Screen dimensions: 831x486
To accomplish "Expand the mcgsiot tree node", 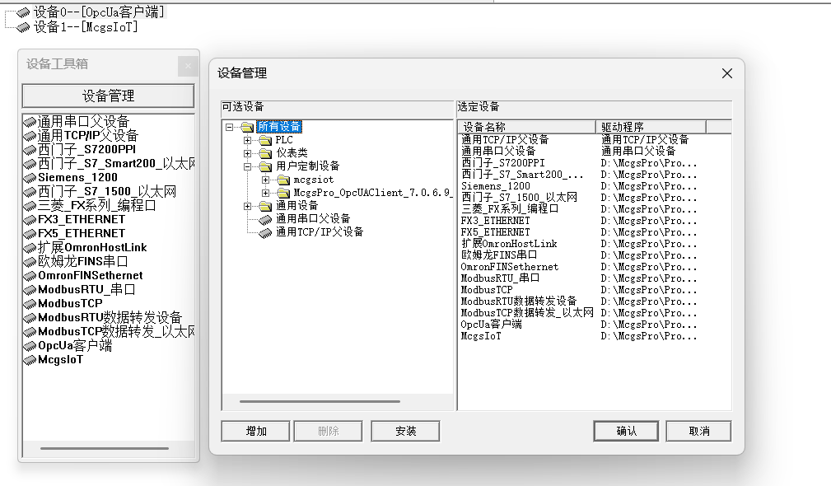I will coord(265,180).
